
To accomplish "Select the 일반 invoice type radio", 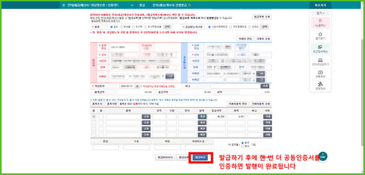I will (x=111, y=27).
